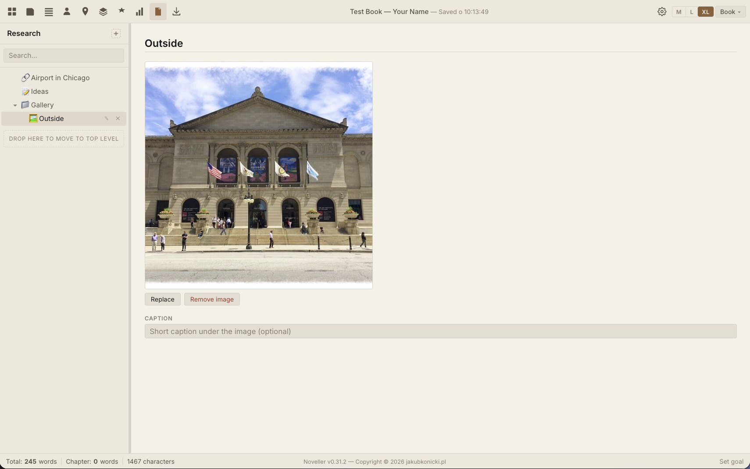Click the Replace button
Image resolution: width=750 pixels, height=469 pixels.
coord(163,299)
